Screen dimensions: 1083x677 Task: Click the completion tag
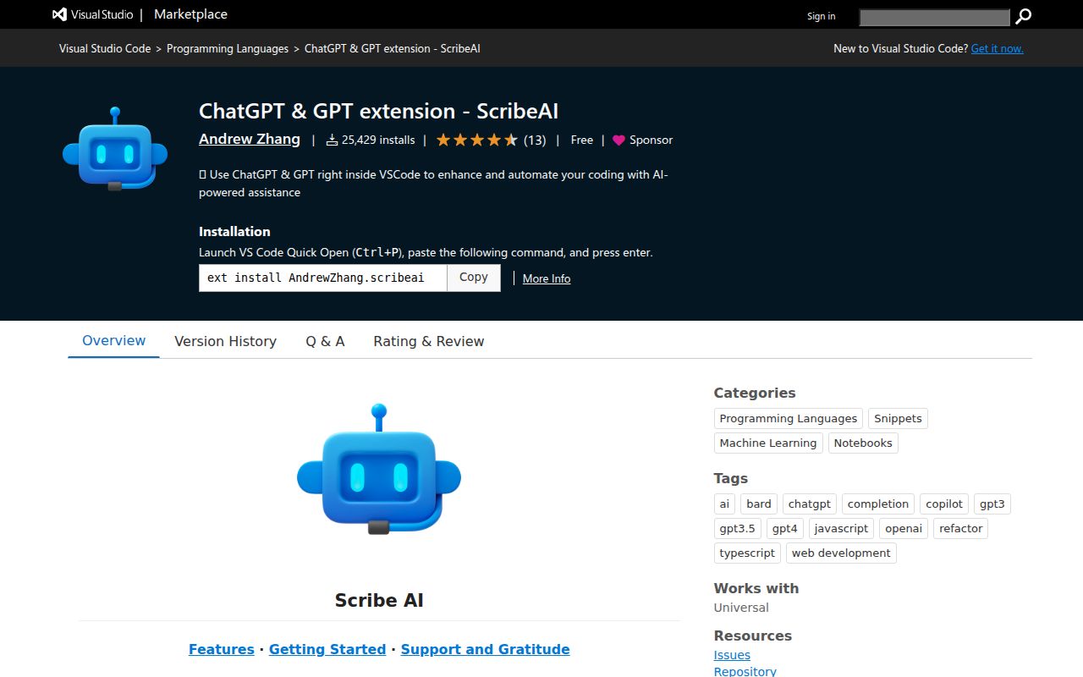(878, 504)
